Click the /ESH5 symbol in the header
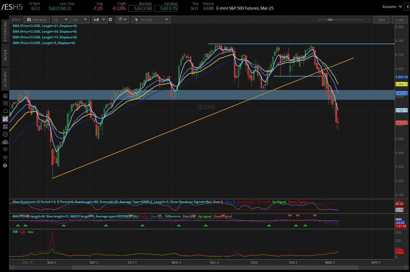The height and width of the screenshot is (272, 410). [12, 7]
